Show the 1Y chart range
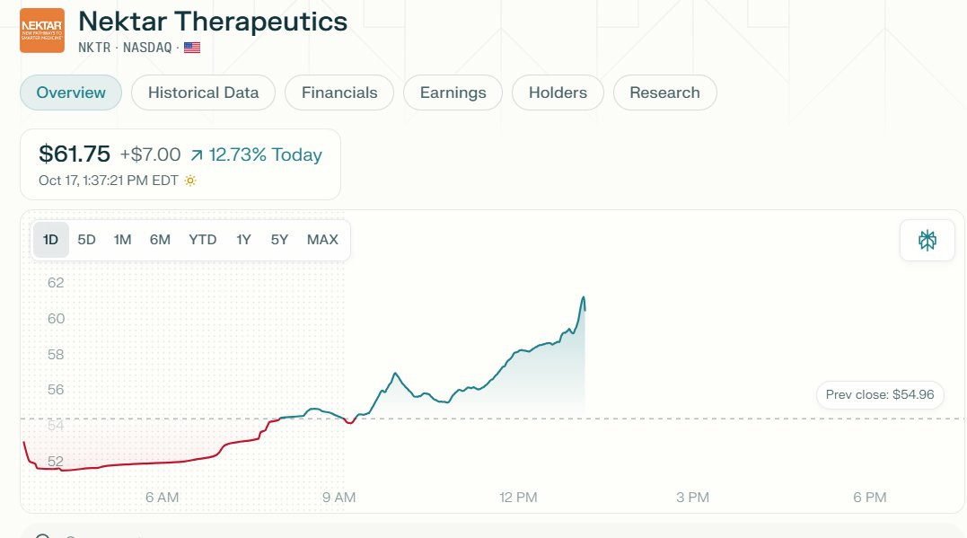The width and height of the screenshot is (967, 538). click(x=243, y=240)
